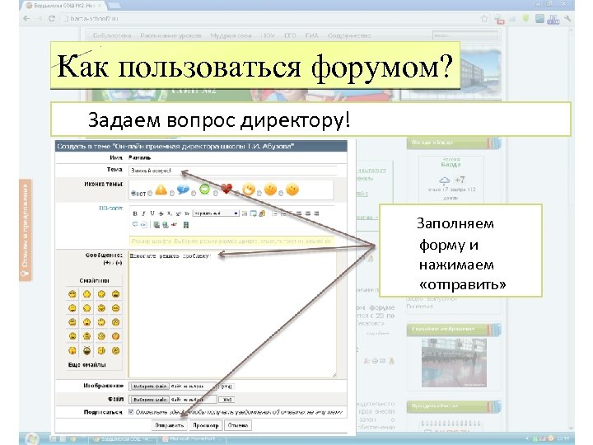The width and height of the screenshot is (593, 445).
Task: Click the 'Просмотр' preview button
Action: pyautogui.click(x=206, y=425)
